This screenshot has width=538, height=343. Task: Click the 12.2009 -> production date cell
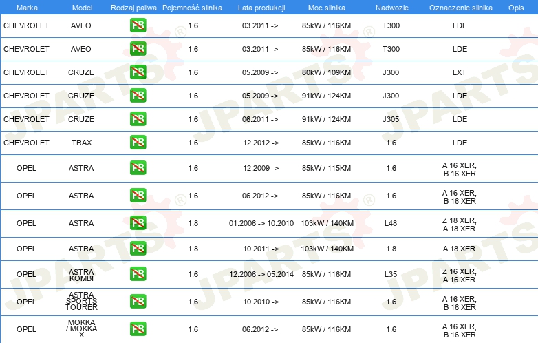261,168
